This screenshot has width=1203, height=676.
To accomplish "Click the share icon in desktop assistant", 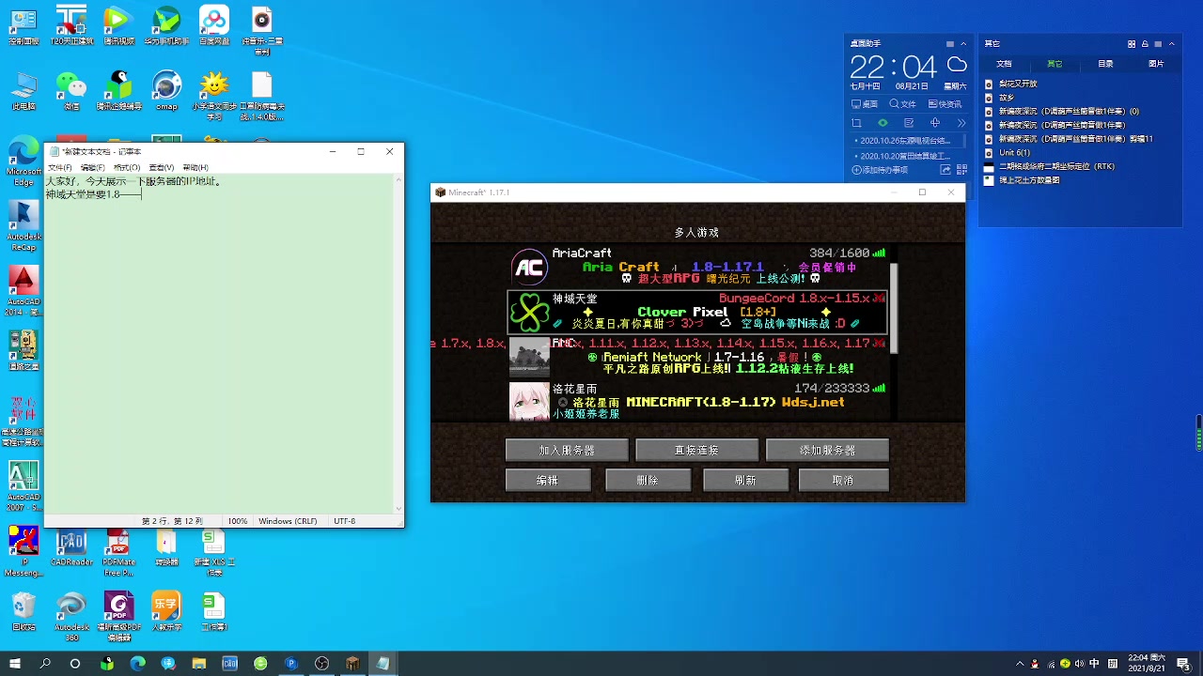I will coord(945,170).
